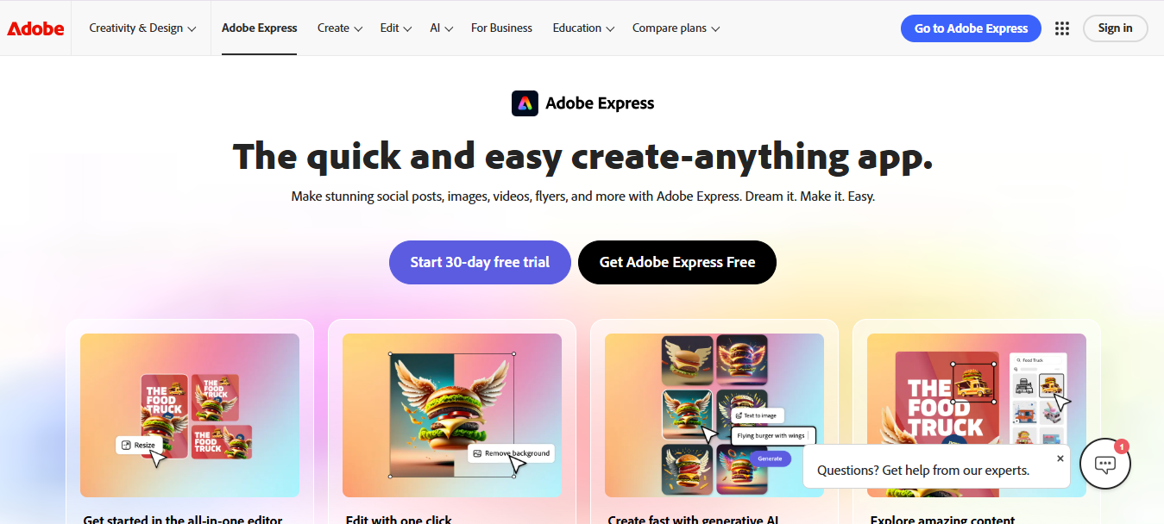This screenshot has width=1164, height=524.
Task: Click Get Adobe Express Free button
Action: pyautogui.click(x=677, y=262)
